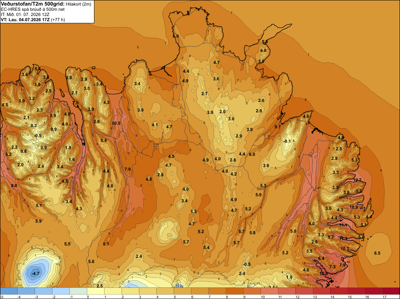This screenshot has height=299, width=400.
Task: Select the temperature value 8.8
Action: point(14,185)
